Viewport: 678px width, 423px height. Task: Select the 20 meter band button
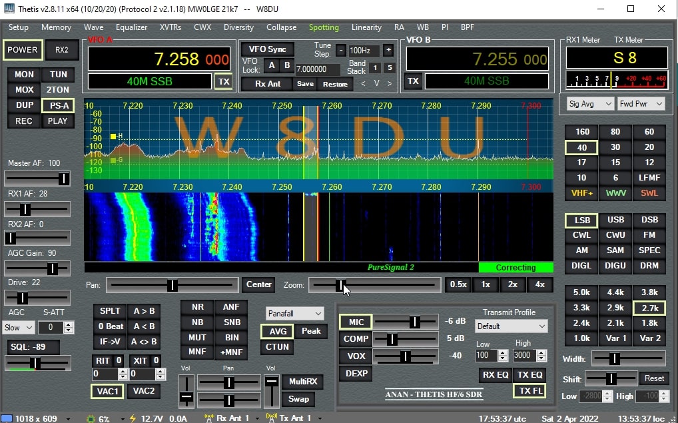(649, 147)
